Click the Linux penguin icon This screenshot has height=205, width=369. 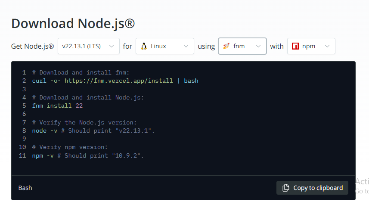[x=143, y=46]
